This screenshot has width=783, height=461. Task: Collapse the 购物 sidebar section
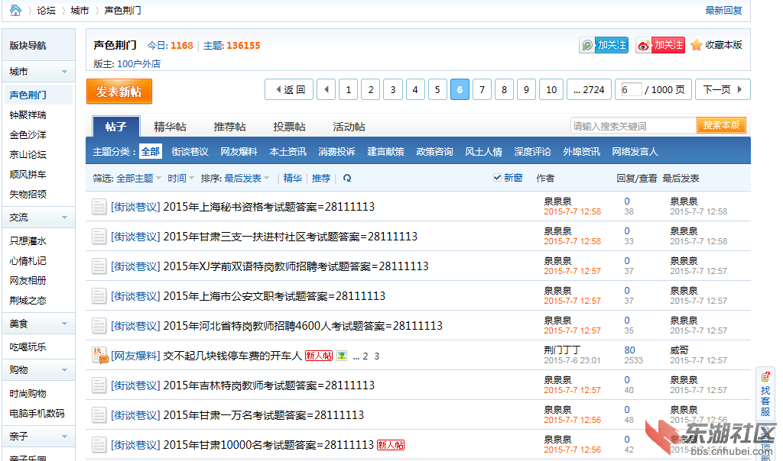click(x=64, y=370)
